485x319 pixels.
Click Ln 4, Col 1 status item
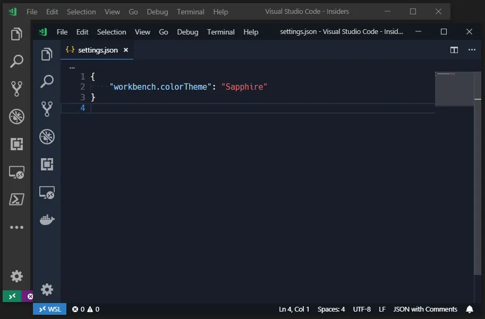pyautogui.click(x=294, y=309)
